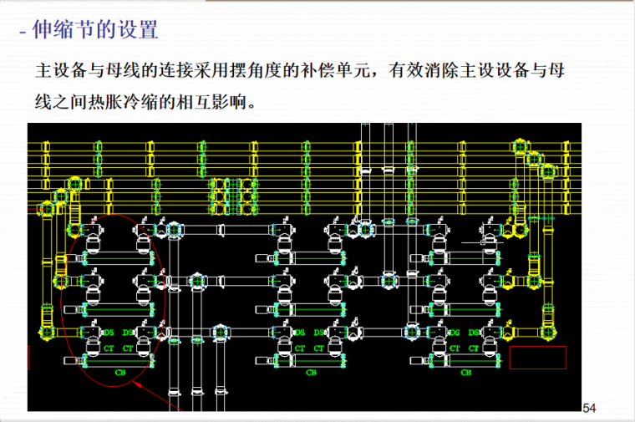Click the slide title 伸缩节的设置
The image size is (635, 422).
click(x=94, y=31)
